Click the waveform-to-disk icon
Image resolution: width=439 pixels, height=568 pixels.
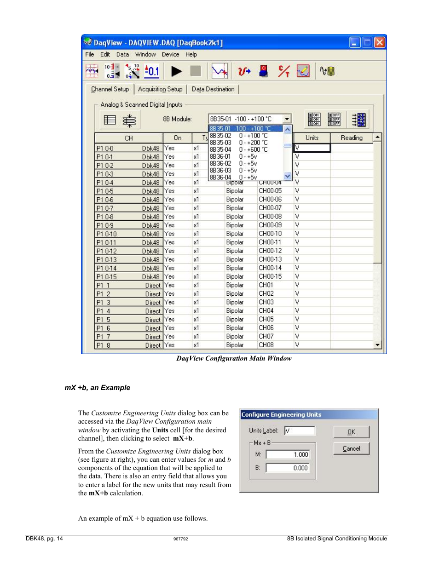point(327,71)
